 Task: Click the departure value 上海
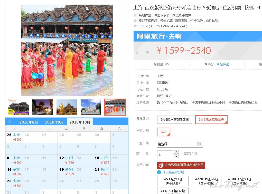(160, 76)
